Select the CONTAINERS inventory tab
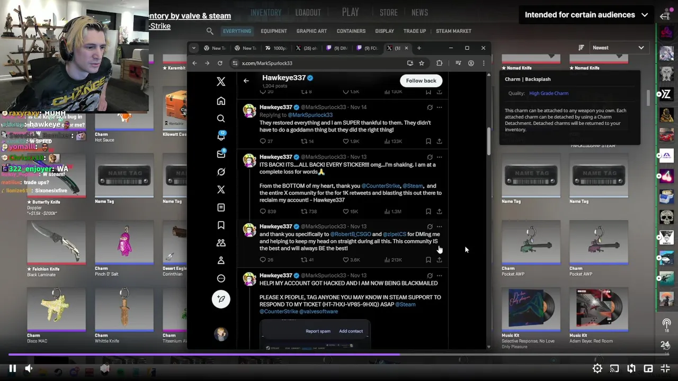The image size is (678, 381). pos(351,31)
